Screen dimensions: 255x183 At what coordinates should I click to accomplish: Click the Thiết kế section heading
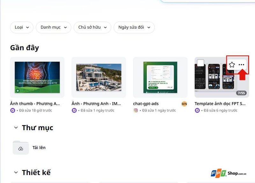tap(36, 172)
